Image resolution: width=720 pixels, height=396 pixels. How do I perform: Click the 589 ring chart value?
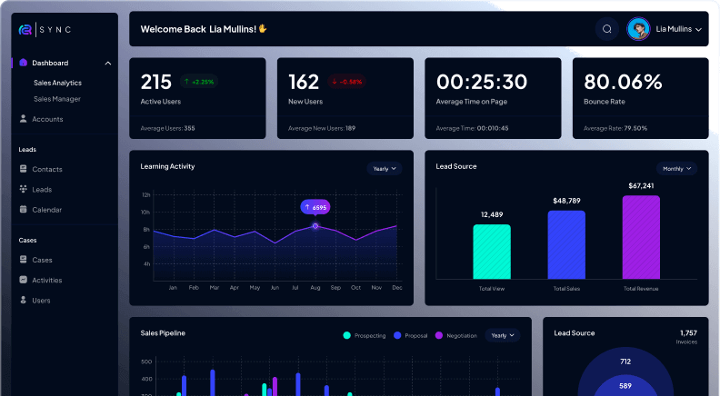[x=625, y=386]
